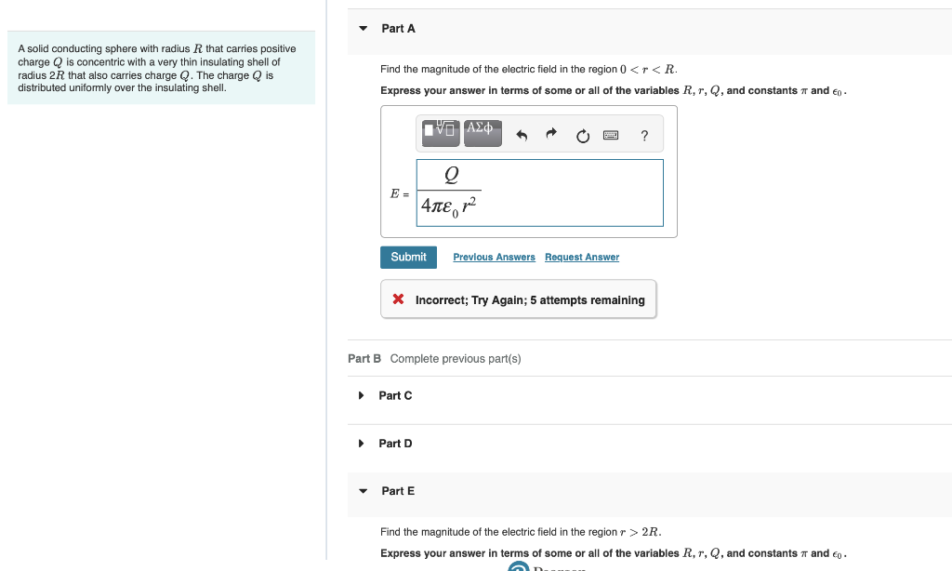Click inside the E equals answer field
The width and height of the screenshot is (952, 571).
[x=539, y=193]
